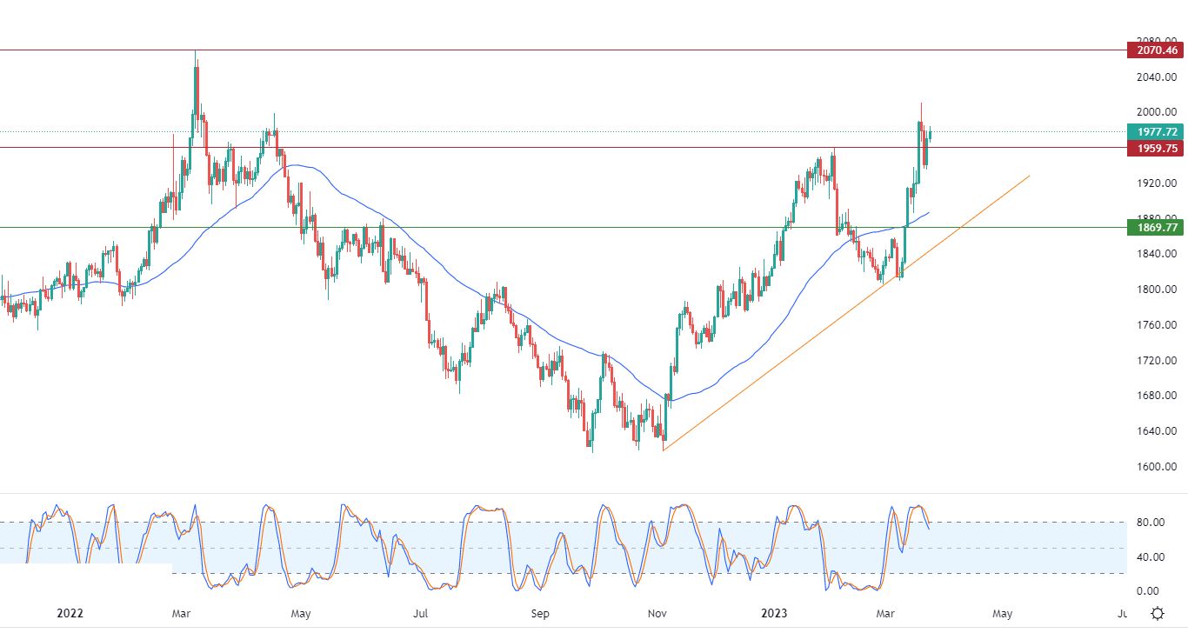The height and width of the screenshot is (633, 1188).
Task: Click the Mar label after 2022
Action: (182, 614)
